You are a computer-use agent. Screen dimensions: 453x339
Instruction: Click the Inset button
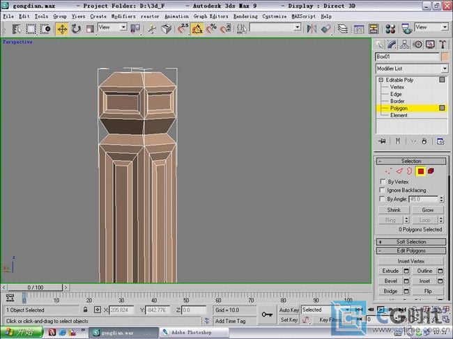pos(424,281)
